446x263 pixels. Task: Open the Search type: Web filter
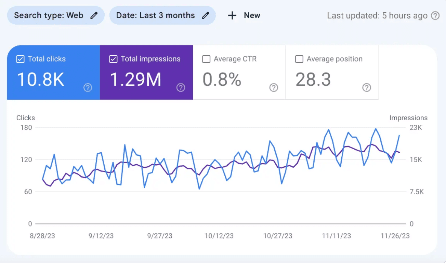tap(56, 15)
